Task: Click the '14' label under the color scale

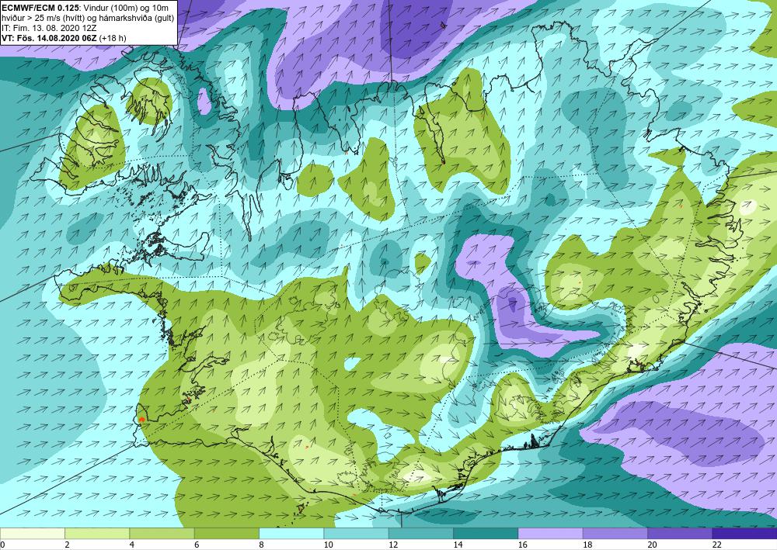Action: tap(458, 545)
